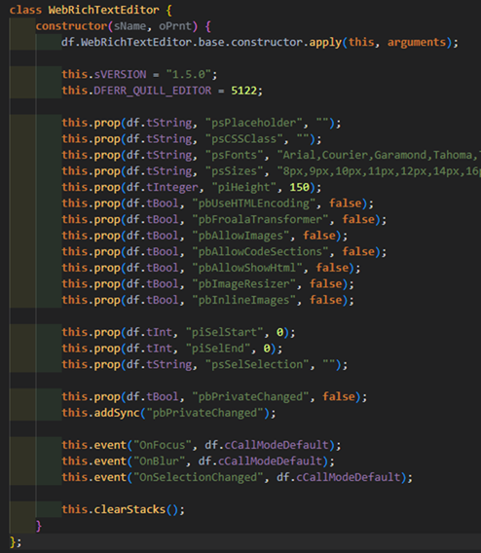Click false on the pbUseHTMLEncoding line

[345, 203]
